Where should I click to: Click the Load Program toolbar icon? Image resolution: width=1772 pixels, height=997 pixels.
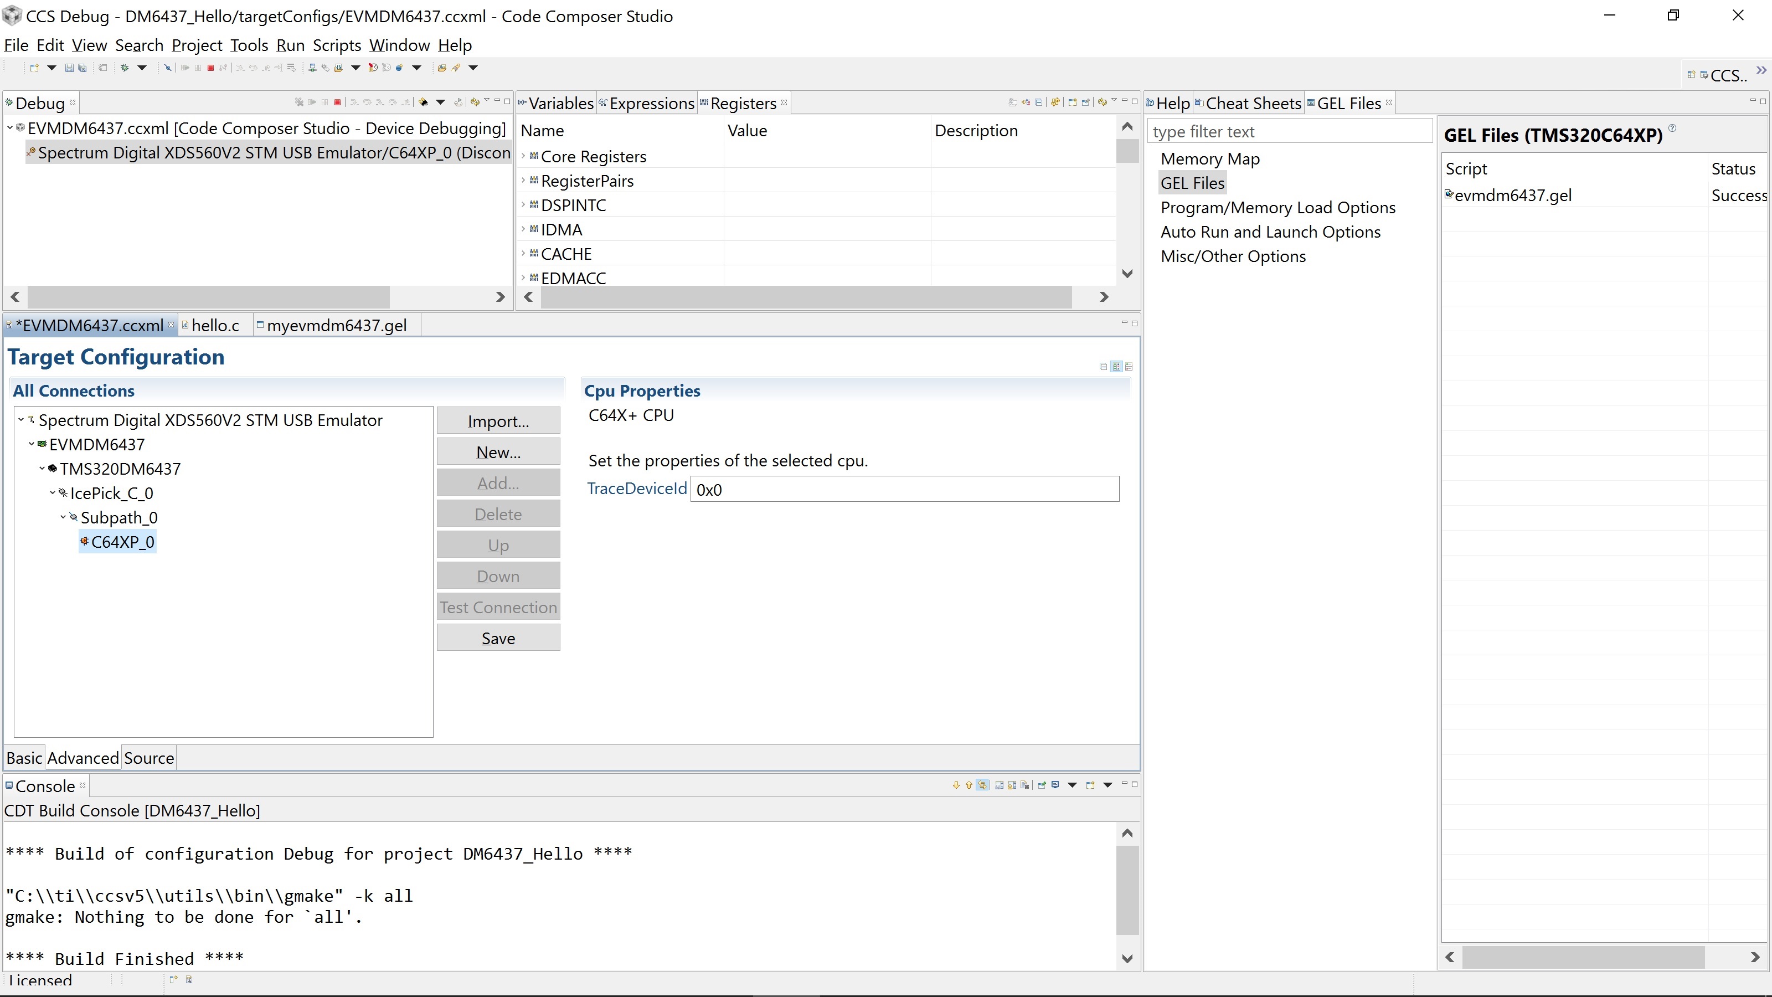(338, 68)
